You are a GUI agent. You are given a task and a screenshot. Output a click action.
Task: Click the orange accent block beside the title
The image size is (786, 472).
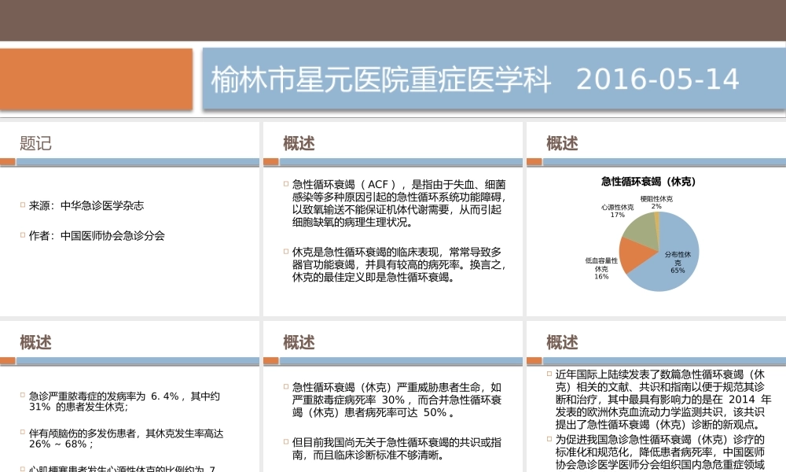[x=94, y=79]
